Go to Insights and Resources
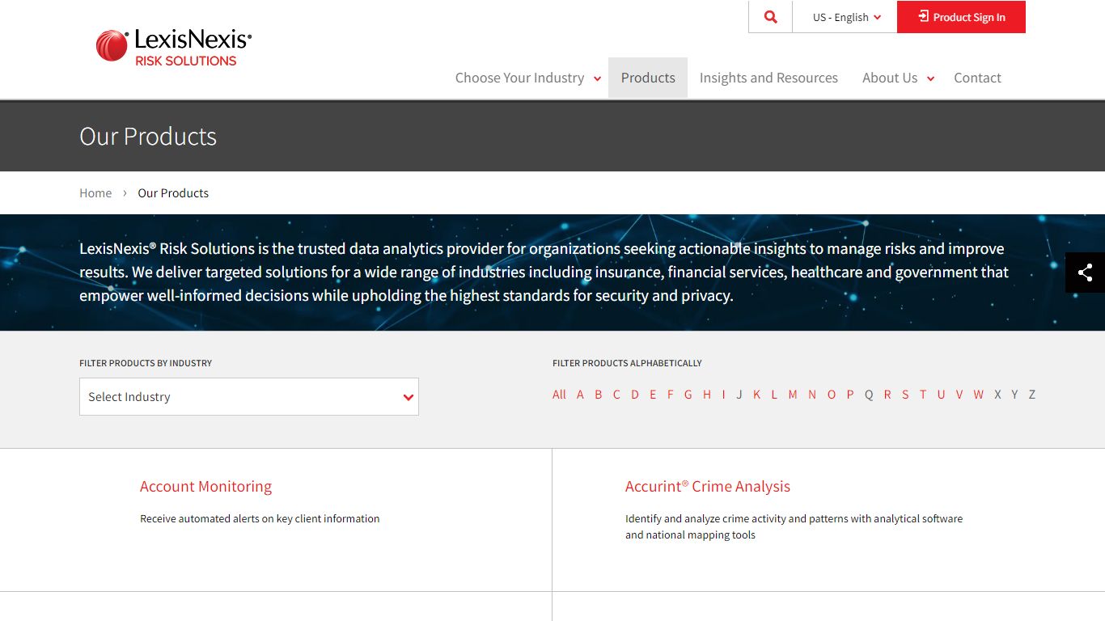This screenshot has width=1105, height=621. pos(768,78)
